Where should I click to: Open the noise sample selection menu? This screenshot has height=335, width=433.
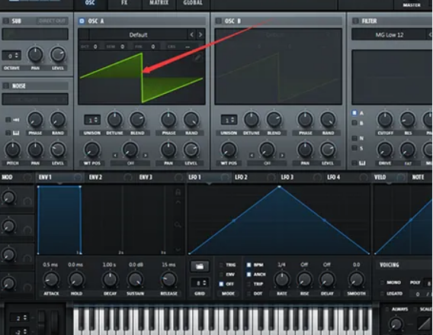click(35, 99)
